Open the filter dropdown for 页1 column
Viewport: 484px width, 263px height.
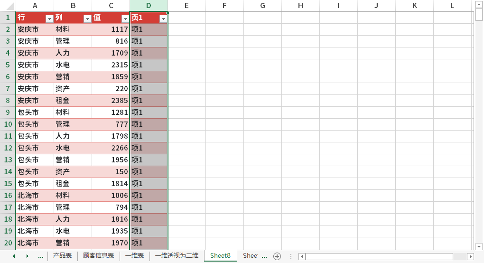(x=163, y=19)
